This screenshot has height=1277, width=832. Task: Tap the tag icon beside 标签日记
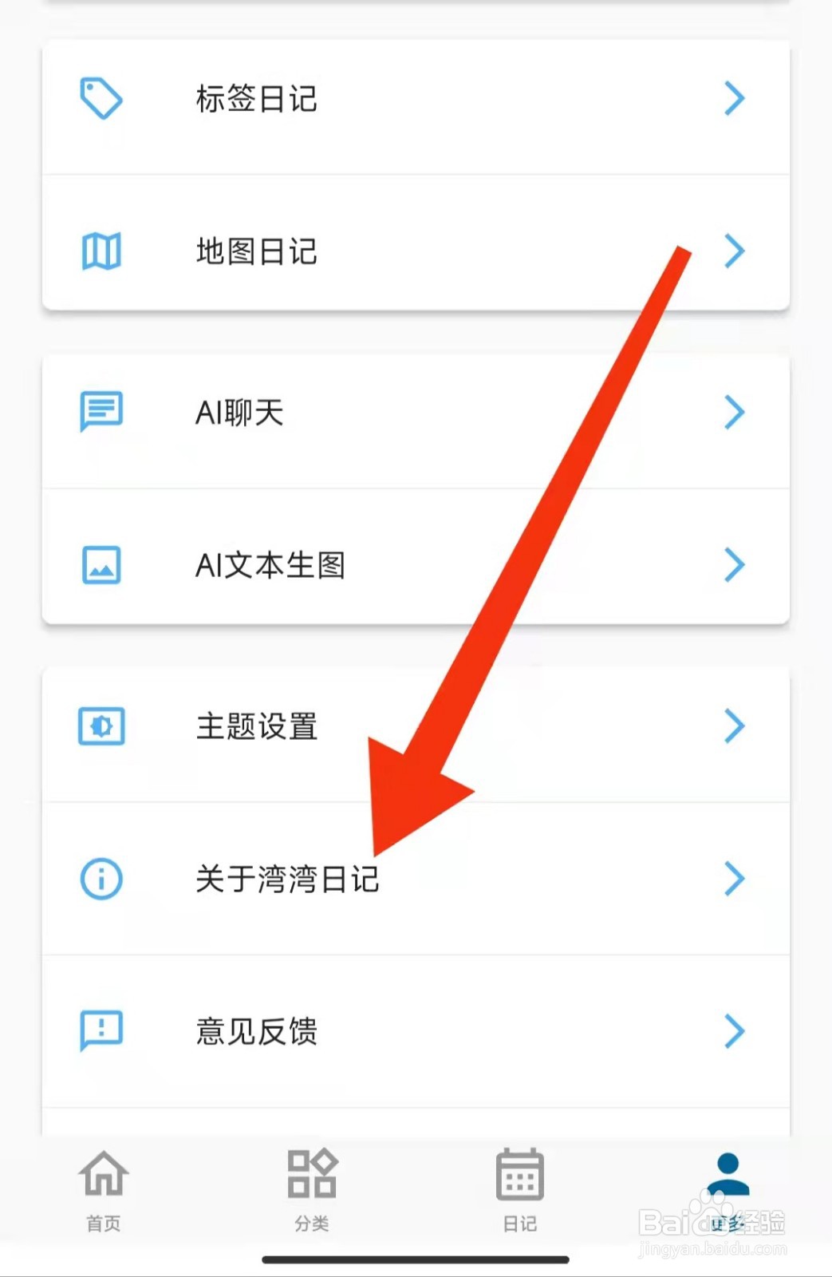point(101,98)
